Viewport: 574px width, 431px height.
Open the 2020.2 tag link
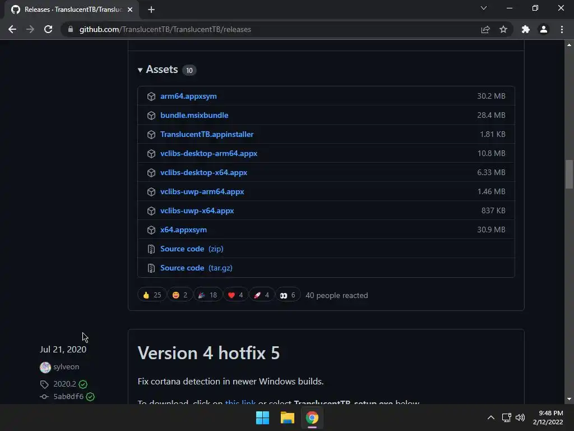pyautogui.click(x=65, y=384)
